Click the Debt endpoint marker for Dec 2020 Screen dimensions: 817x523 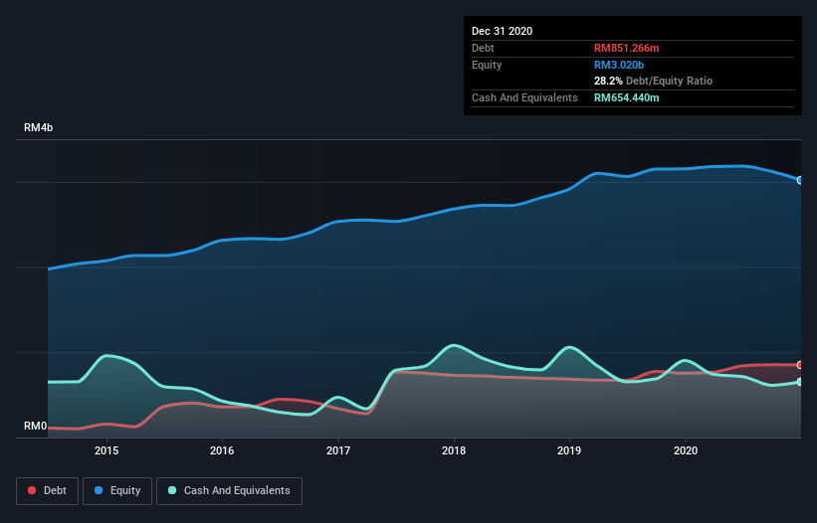coord(800,365)
